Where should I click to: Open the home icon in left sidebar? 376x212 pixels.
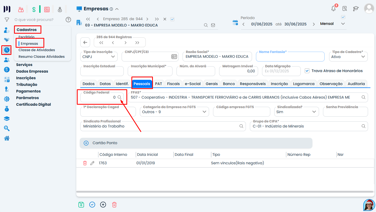pyautogui.click(x=7, y=138)
